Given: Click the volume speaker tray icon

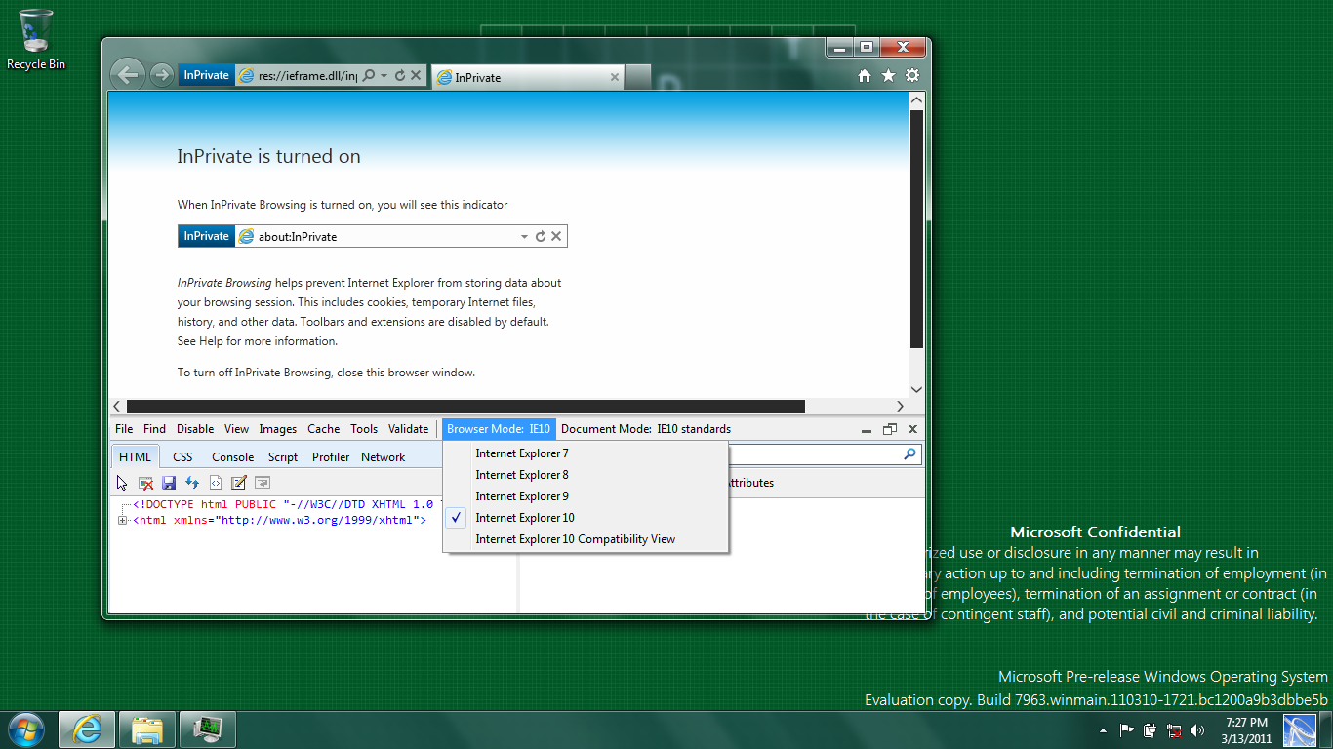Looking at the screenshot, I should coord(1198,729).
